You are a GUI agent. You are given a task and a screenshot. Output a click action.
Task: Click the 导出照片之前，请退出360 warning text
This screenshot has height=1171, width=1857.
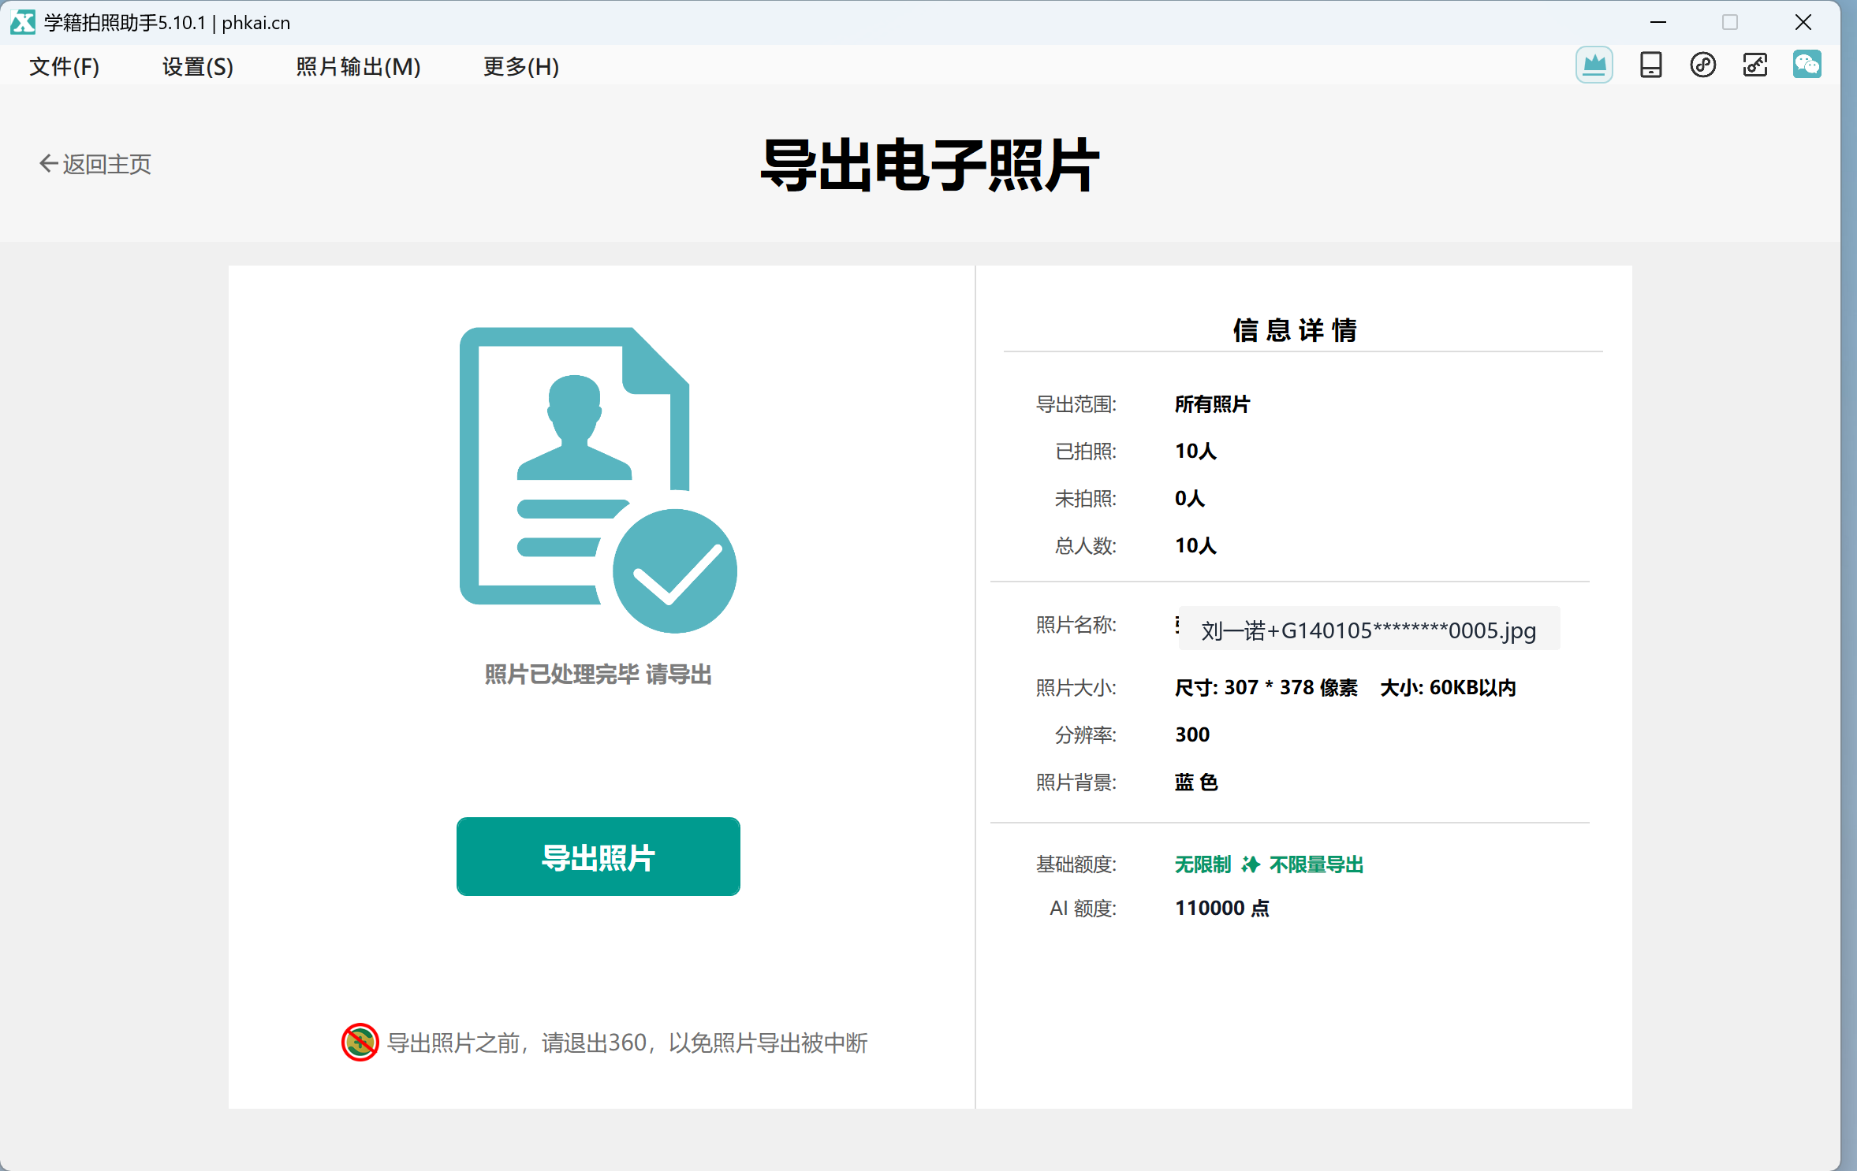[x=627, y=1043]
